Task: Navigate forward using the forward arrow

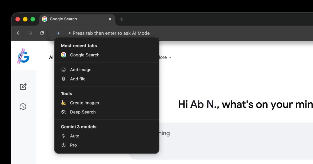Action: (x=30, y=33)
